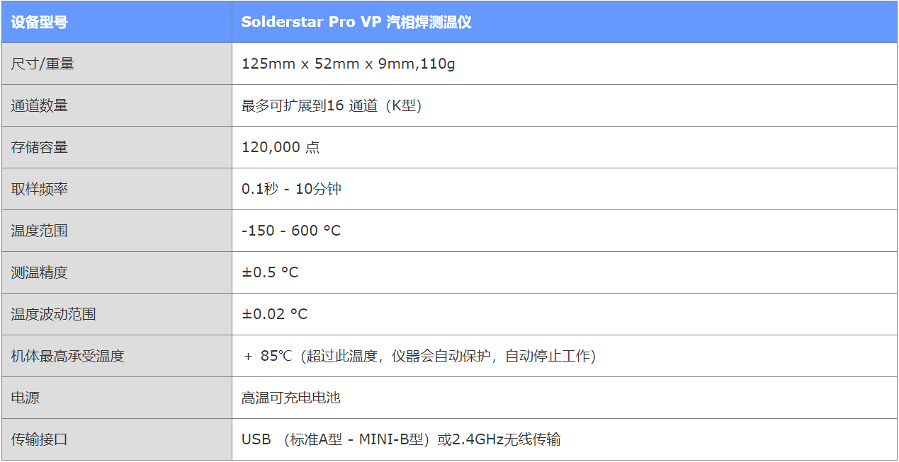Click the 存储容量 row label
This screenshot has height=462, width=899.
40,147
